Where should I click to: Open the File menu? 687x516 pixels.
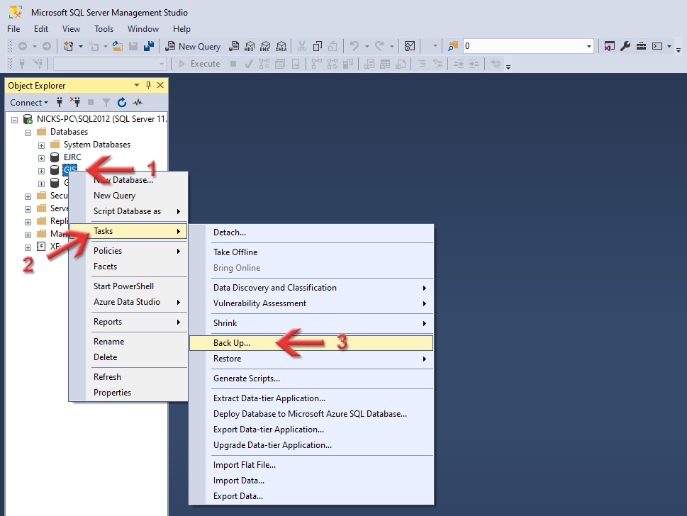(x=13, y=29)
